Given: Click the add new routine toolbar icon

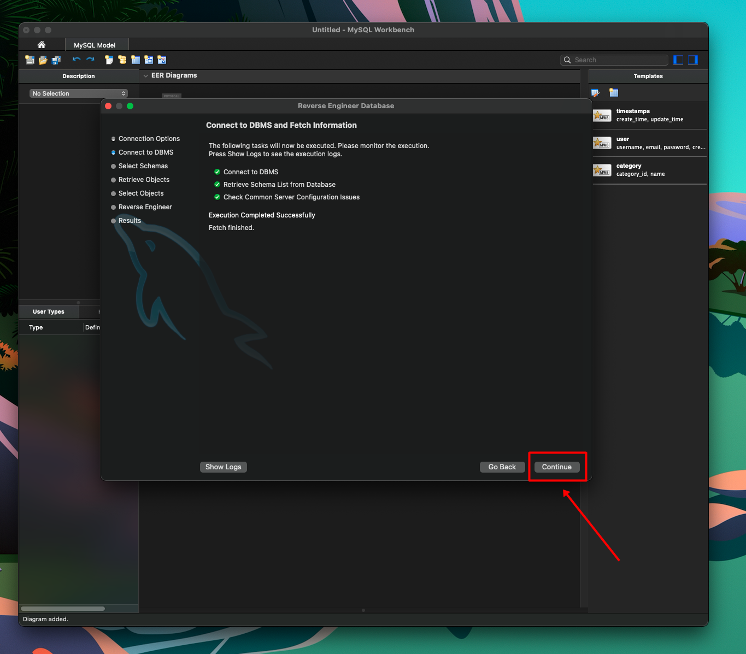Looking at the screenshot, I should (162, 60).
